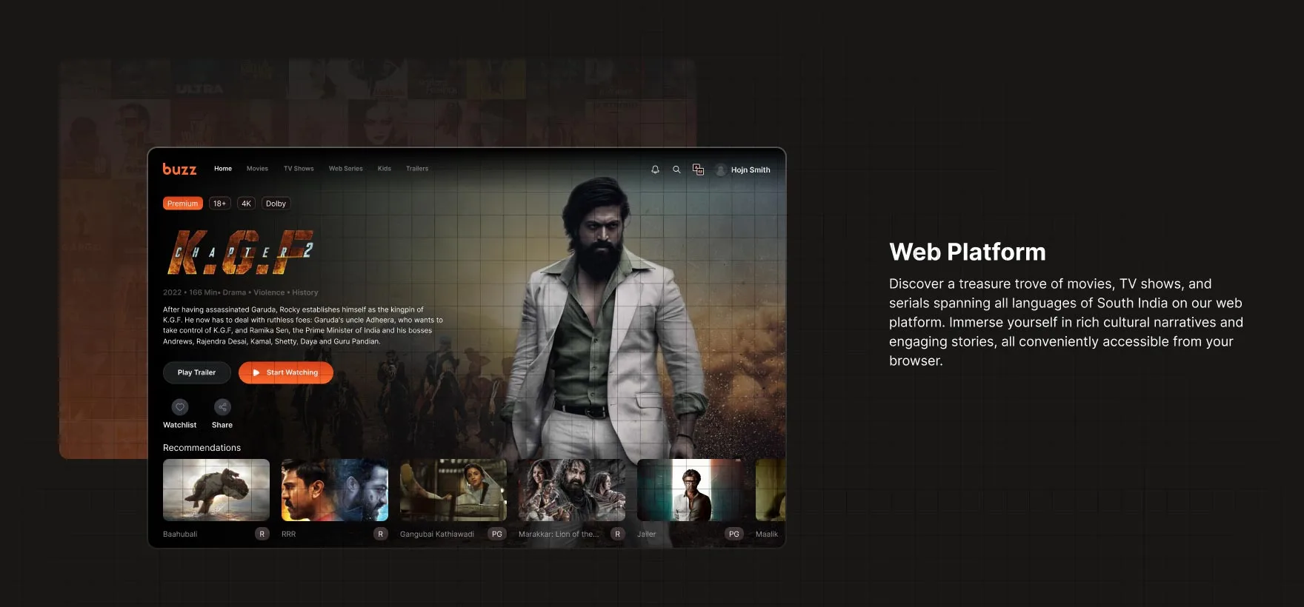Switch to TV Shows tab
This screenshot has height=607, width=1304.
coord(299,169)
